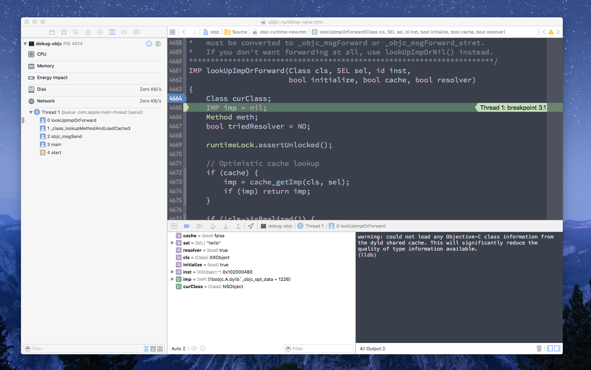The image size is (591, 370).
Task: Switch to the Breakpoint navigator
Action: 124,32
